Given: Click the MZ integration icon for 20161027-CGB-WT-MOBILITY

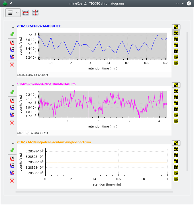Looking at the screenshot, I should pos(176,33).
